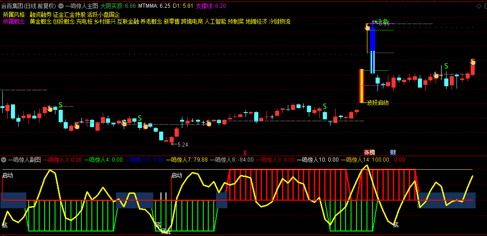Screen dimensions: 487x236
Task: Click the blue 财 badge
Action: tap(393, 152)
